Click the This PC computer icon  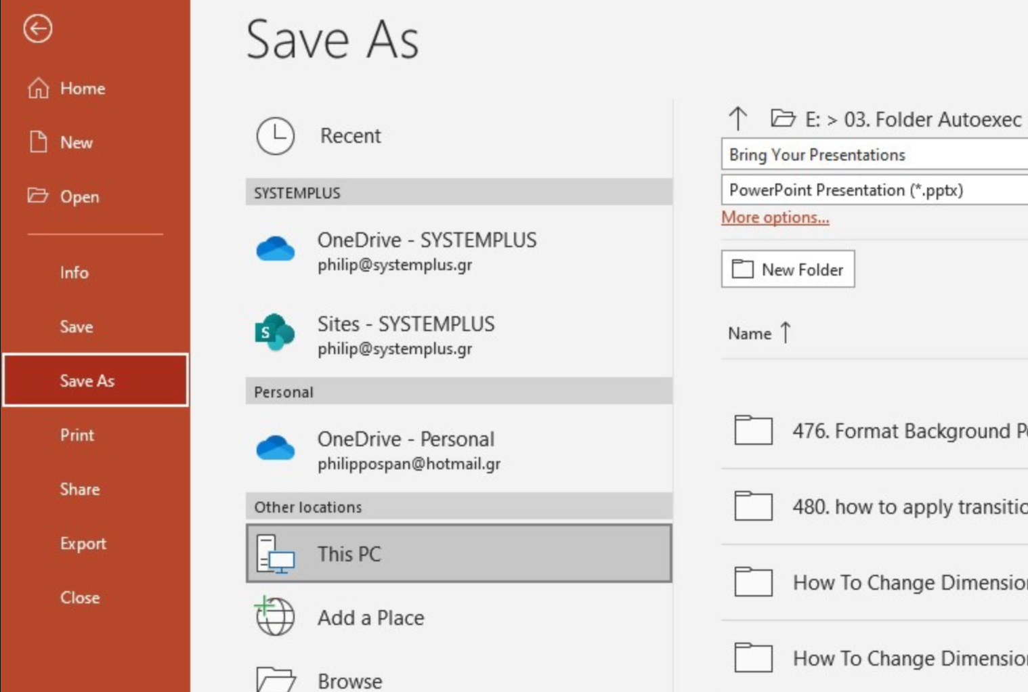pos(276,554)
